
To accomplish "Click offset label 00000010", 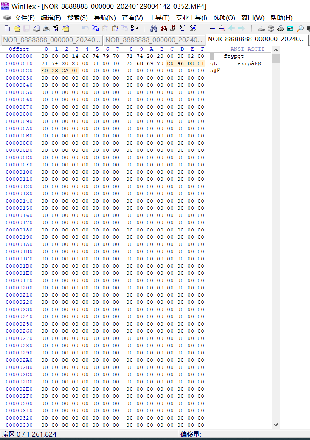I will (19, 63).
